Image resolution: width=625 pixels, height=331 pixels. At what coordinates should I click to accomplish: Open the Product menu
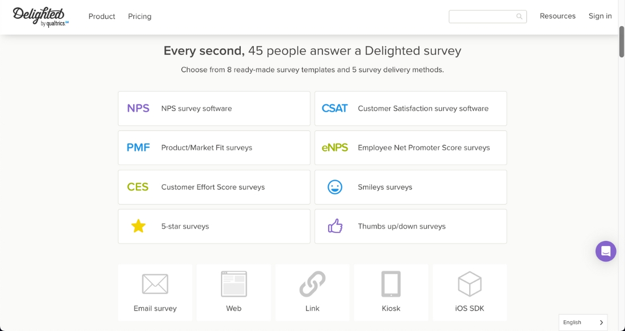tap(101, 16)
